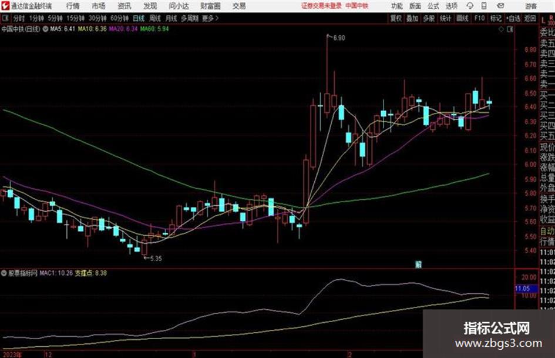
Task: Open the 行情 menu
Action: point(73,6)
